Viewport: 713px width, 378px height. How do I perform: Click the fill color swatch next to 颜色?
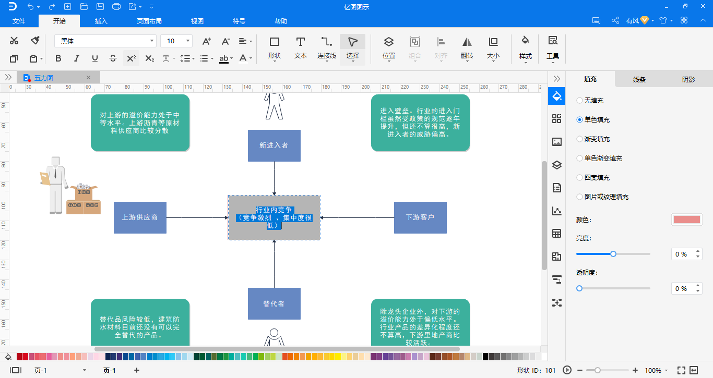tap(686, 220)
